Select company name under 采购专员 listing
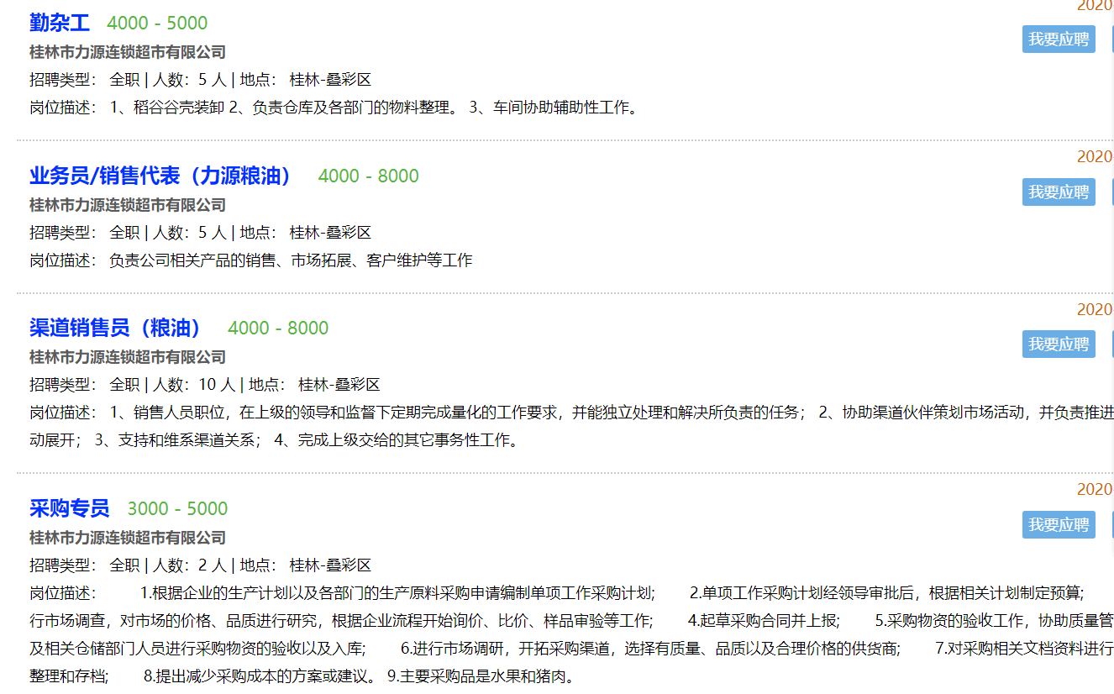This screenshot has width=1114, height=694. click(128, 538)
